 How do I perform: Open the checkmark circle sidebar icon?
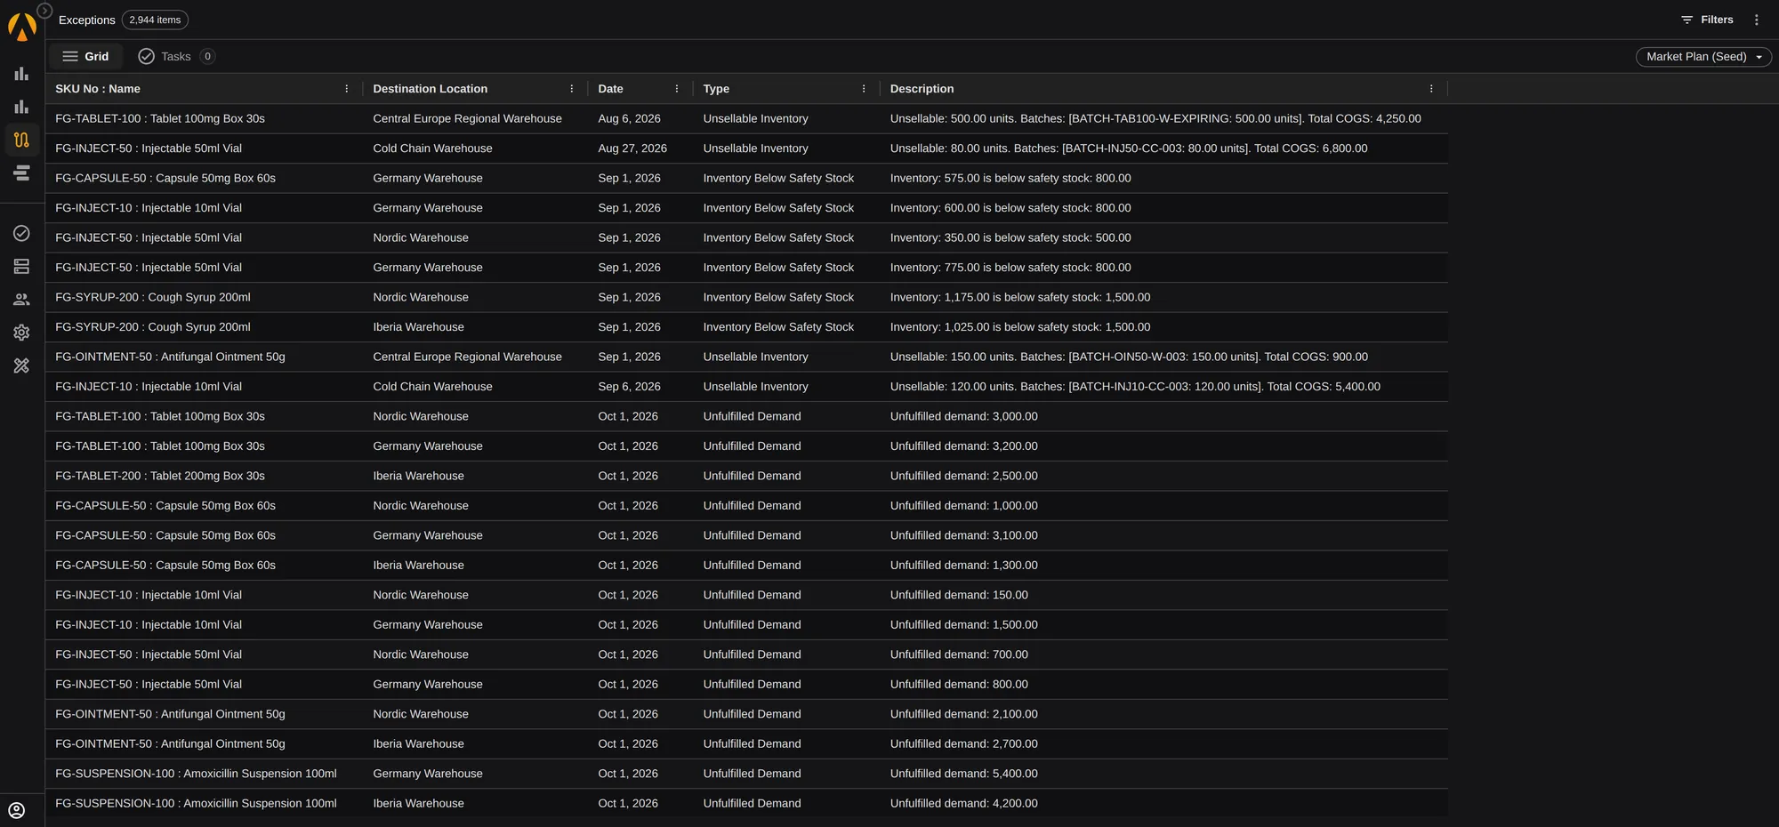(x=21, y=233)
